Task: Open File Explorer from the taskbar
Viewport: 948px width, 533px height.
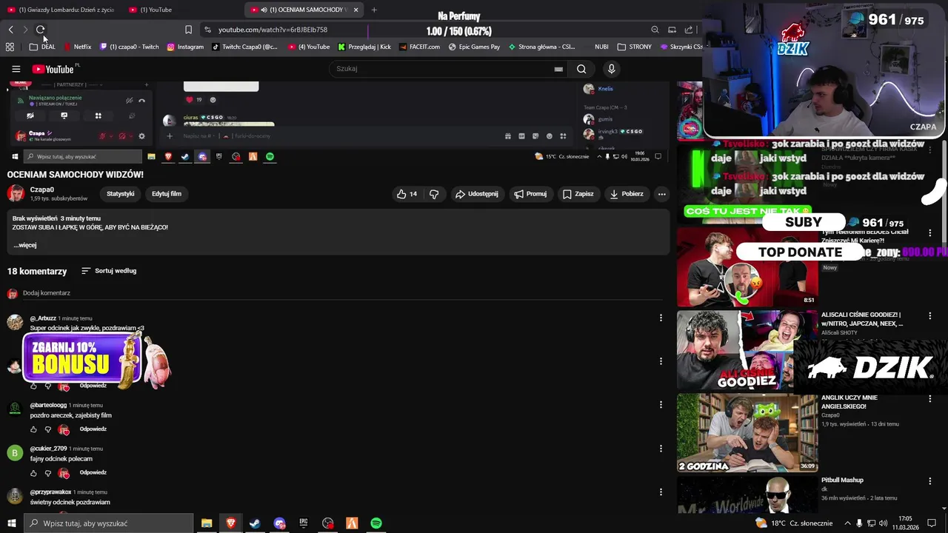Action: [x=207, y=523]
